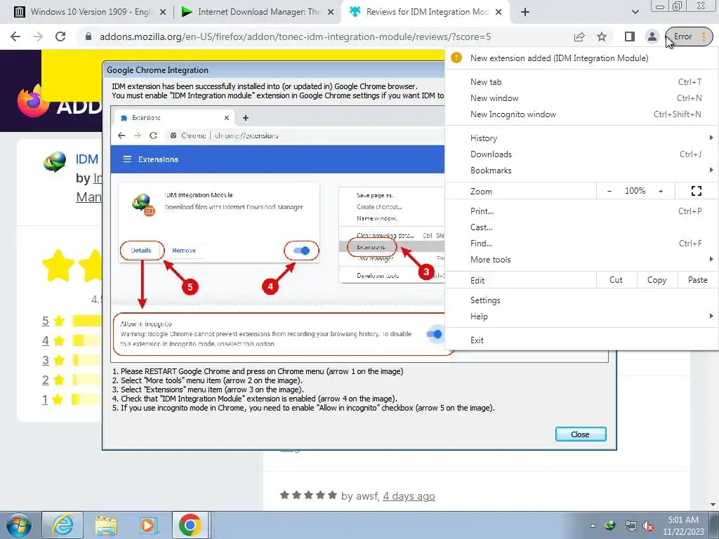The image size is (719, 539).
Task: Open the tab search chevron
Action: click(635, 12)
